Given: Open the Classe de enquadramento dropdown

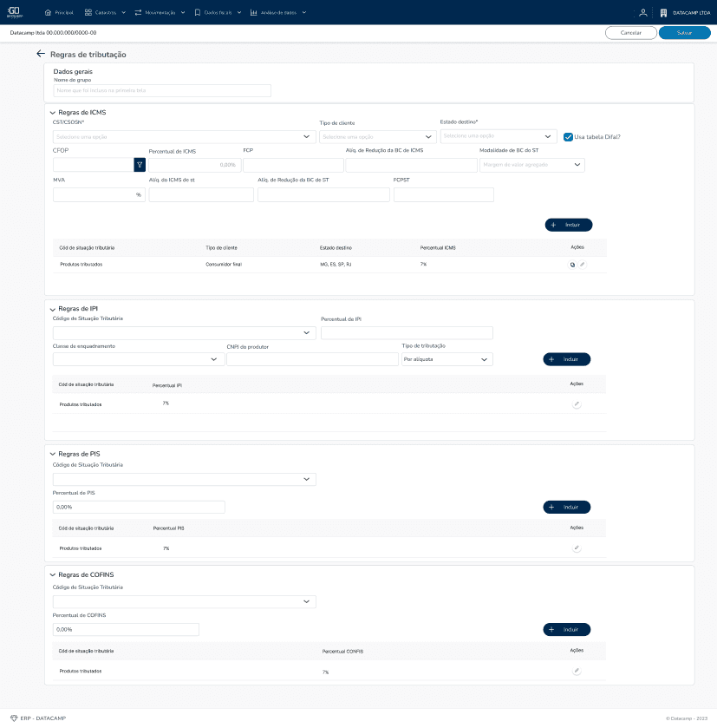Looking at the screenshot, I should (x=139, y=359).
